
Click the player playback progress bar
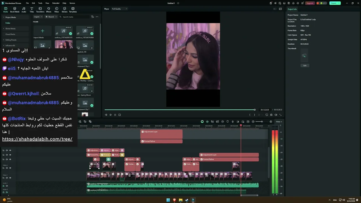pos(180,110)
